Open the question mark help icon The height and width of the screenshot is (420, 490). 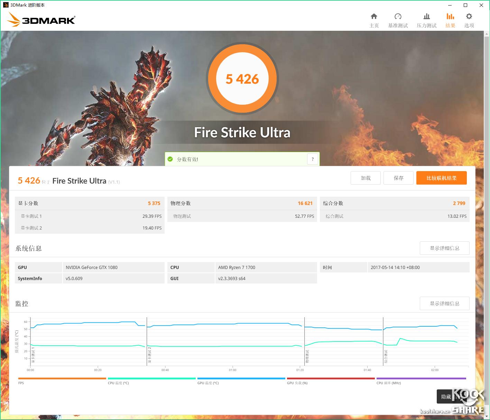(312, 159)
